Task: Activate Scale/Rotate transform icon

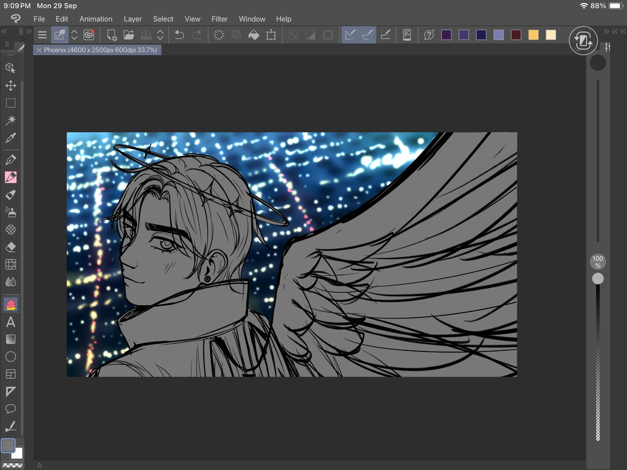Action: [271, 36]
